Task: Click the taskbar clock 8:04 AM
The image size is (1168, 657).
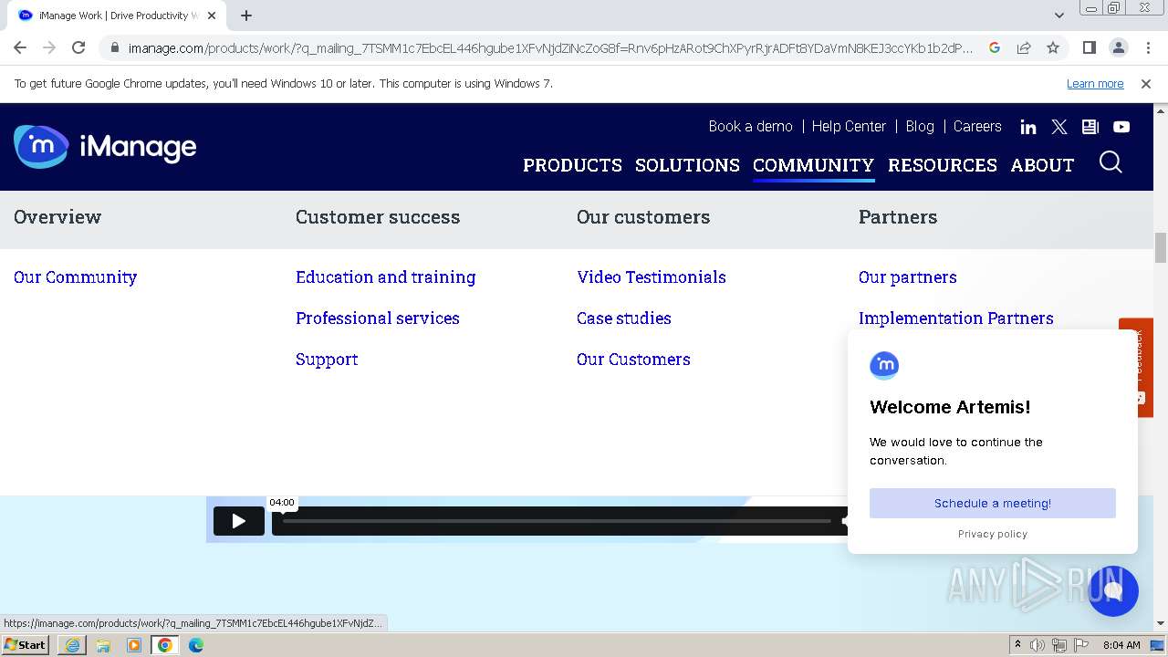Action: [1121, 645]
